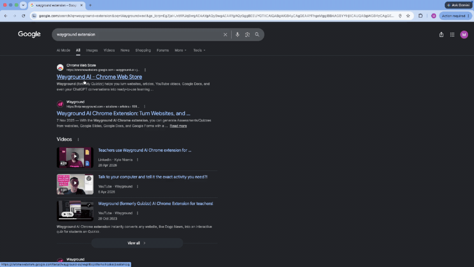
Task: Open more options for Chrome Web Store result
Action: point(145,70)
